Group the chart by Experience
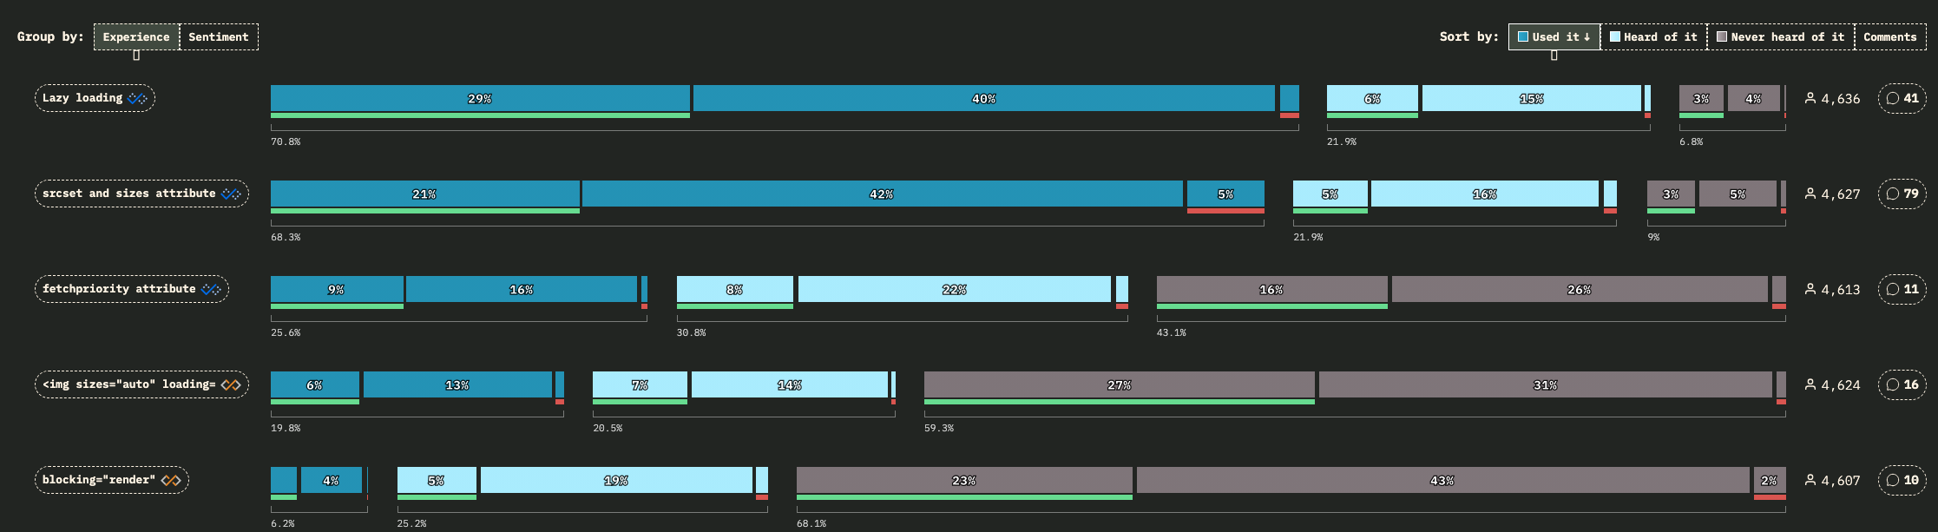This screenshot has width=1938, height=532. coord(136,36)
